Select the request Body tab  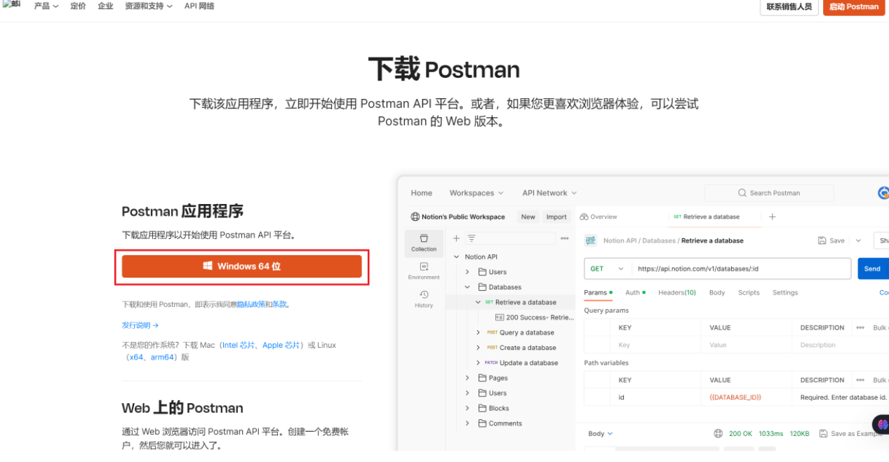[717, 292]
